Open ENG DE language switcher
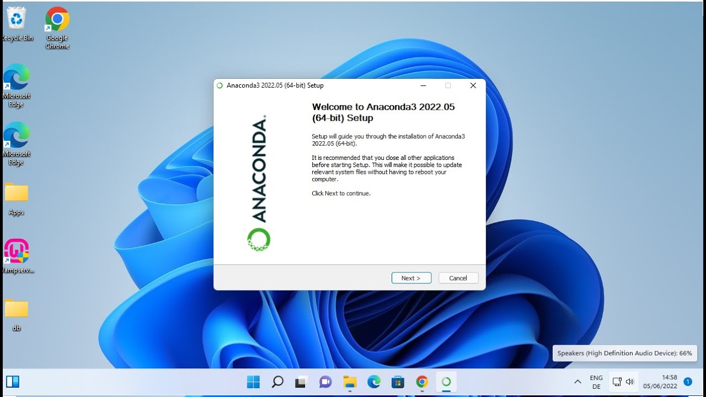The width and height of the screenshot is (706, 397). 596,382
